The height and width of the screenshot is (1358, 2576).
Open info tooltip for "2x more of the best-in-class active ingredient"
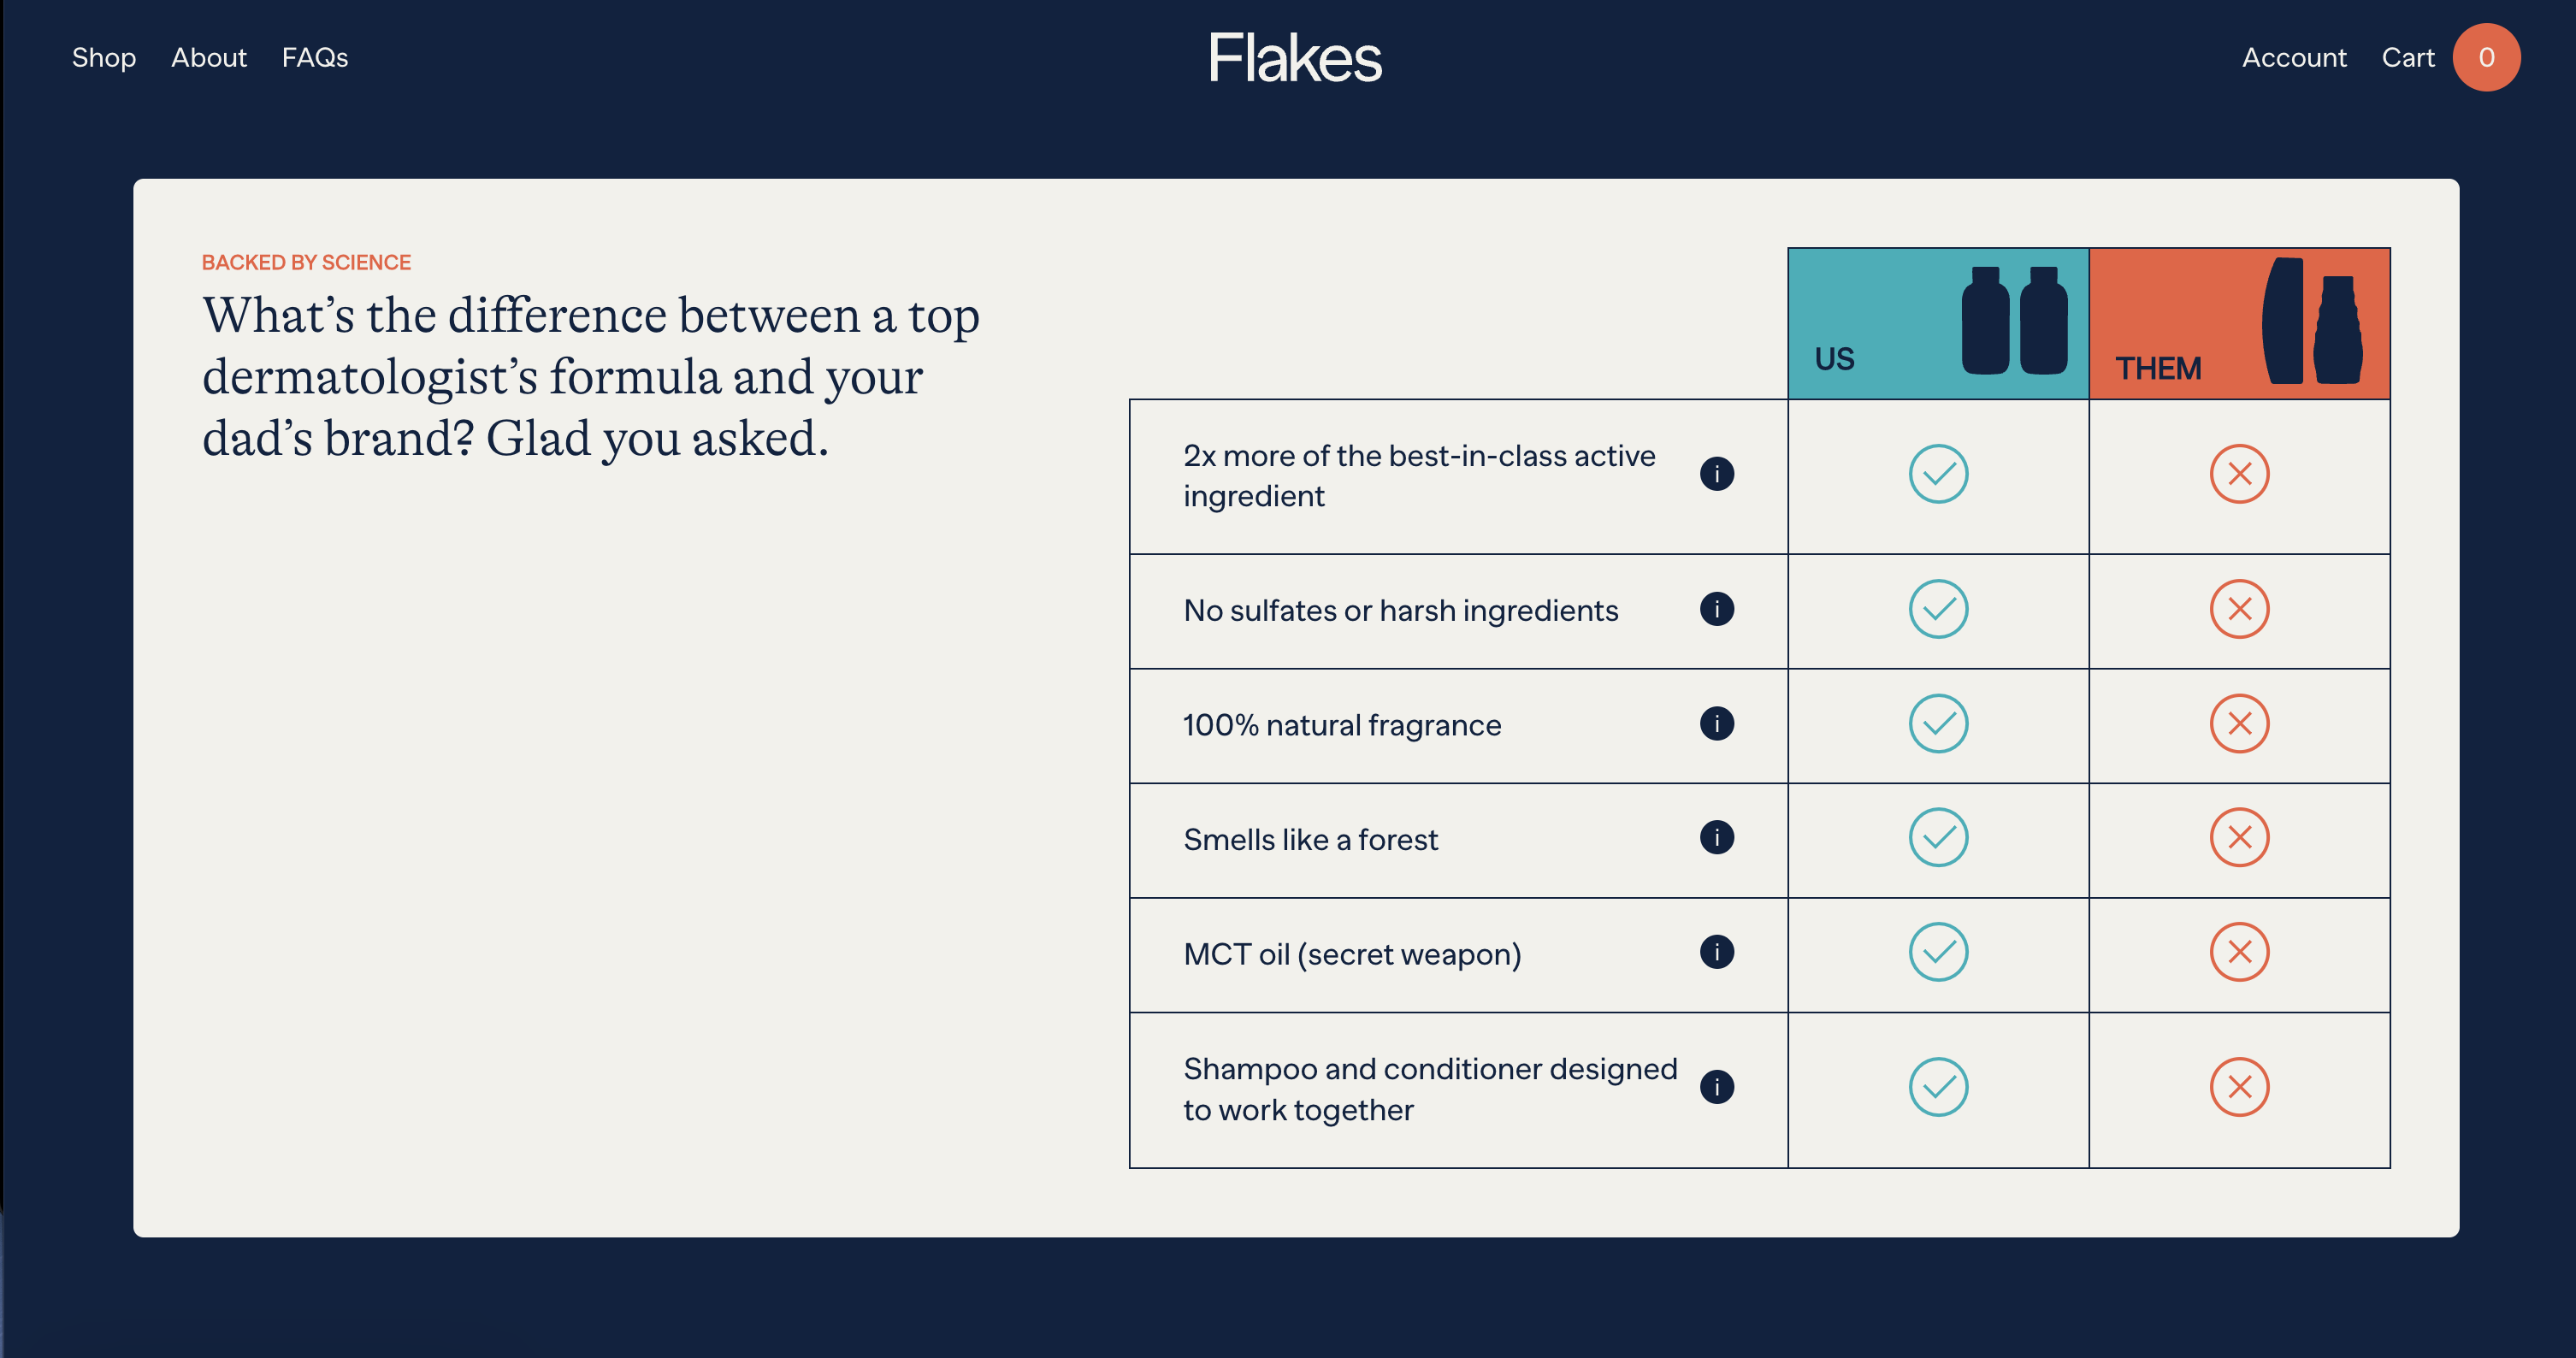pyautogui.click(x=1717, y=475)
